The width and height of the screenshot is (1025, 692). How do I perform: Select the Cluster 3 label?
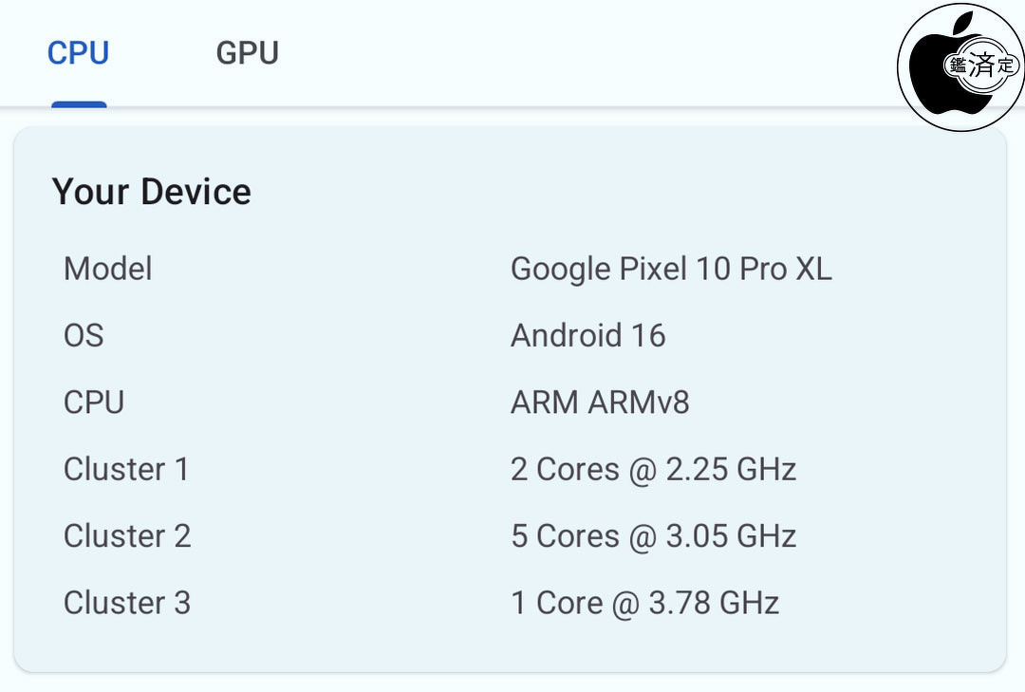[127, 603]
